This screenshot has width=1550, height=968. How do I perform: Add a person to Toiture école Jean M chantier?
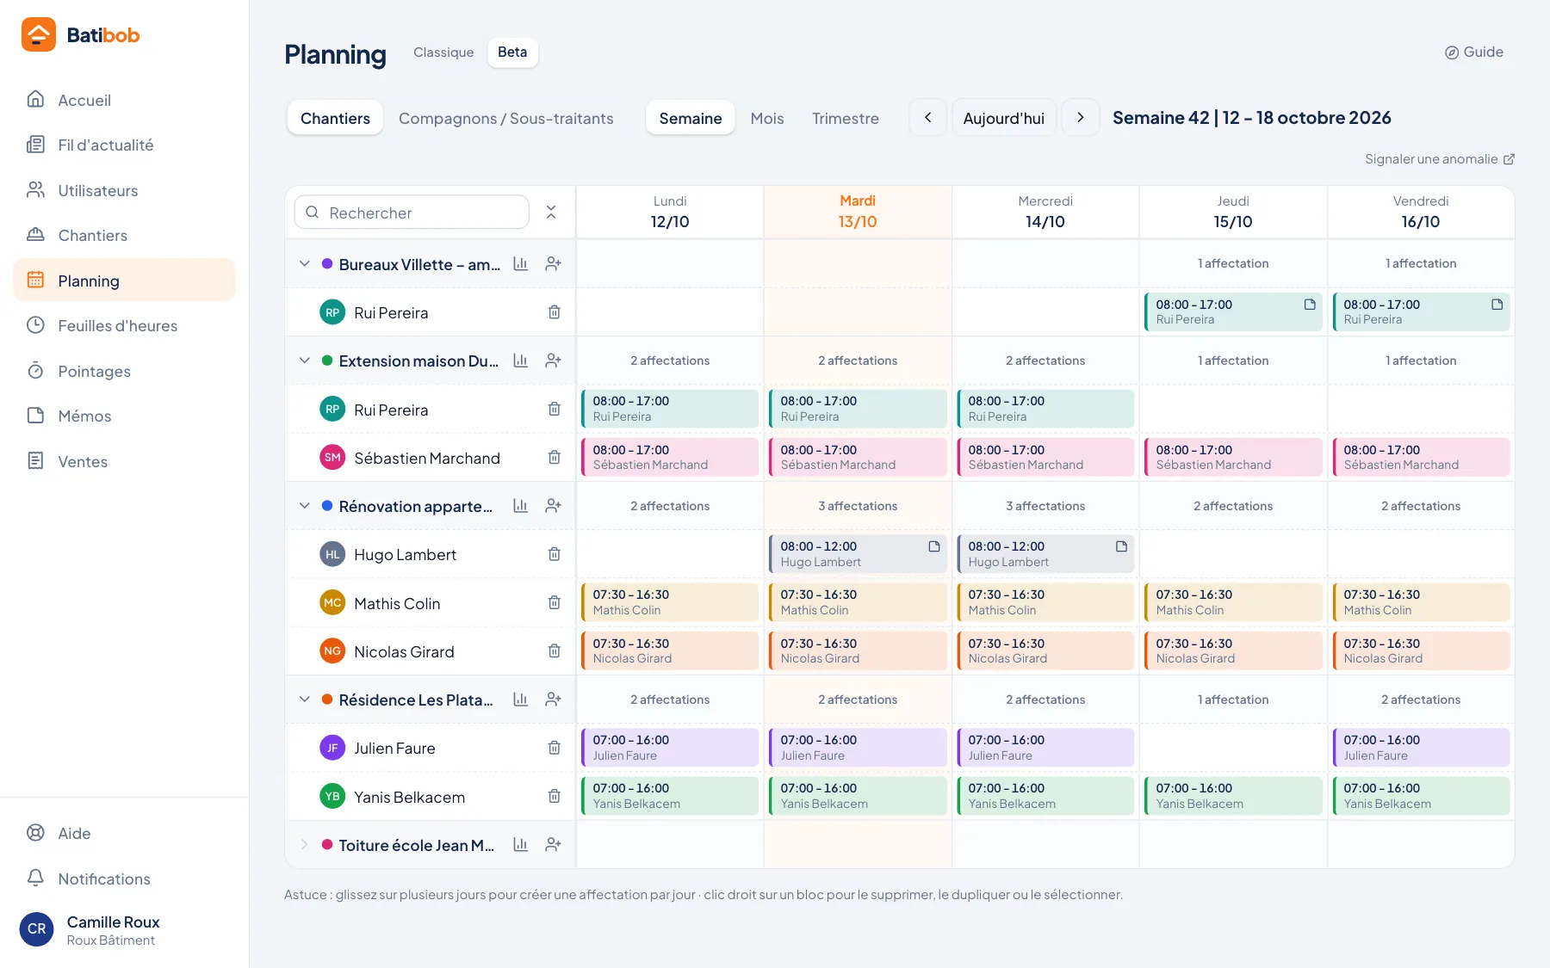554,845
